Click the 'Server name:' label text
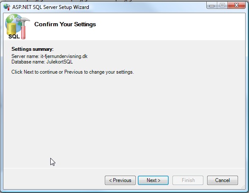 [x=25, y=56]
